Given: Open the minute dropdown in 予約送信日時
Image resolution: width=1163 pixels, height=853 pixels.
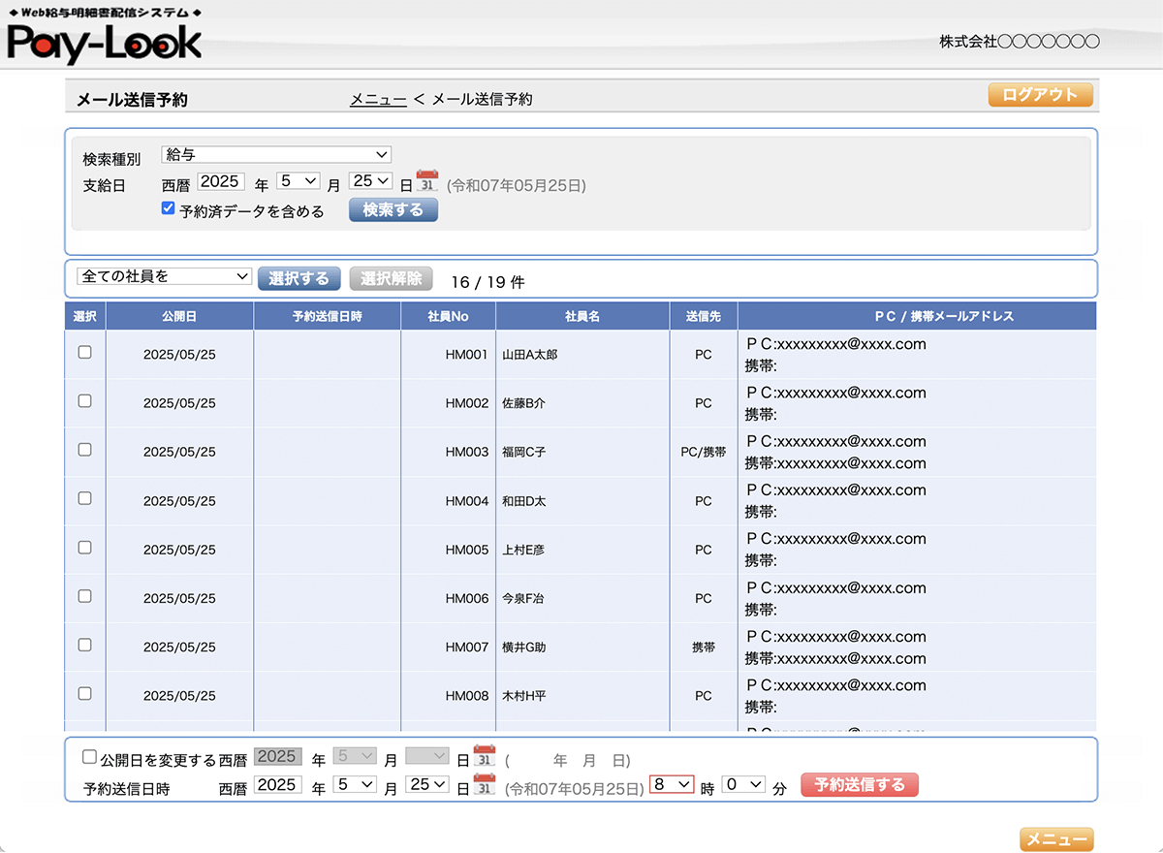Looking at the screenshot, I should tap(743, 784).
